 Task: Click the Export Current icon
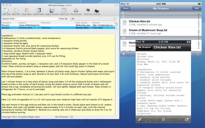click(x=52, y=10)
